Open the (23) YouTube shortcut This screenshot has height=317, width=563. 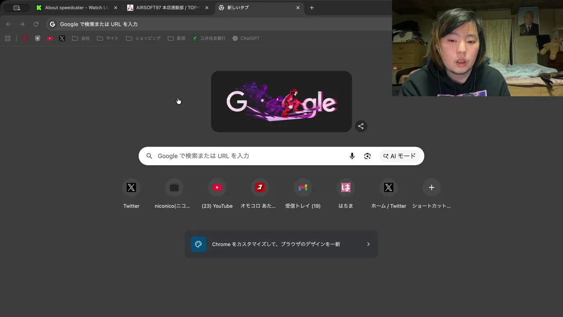point(217,194)
